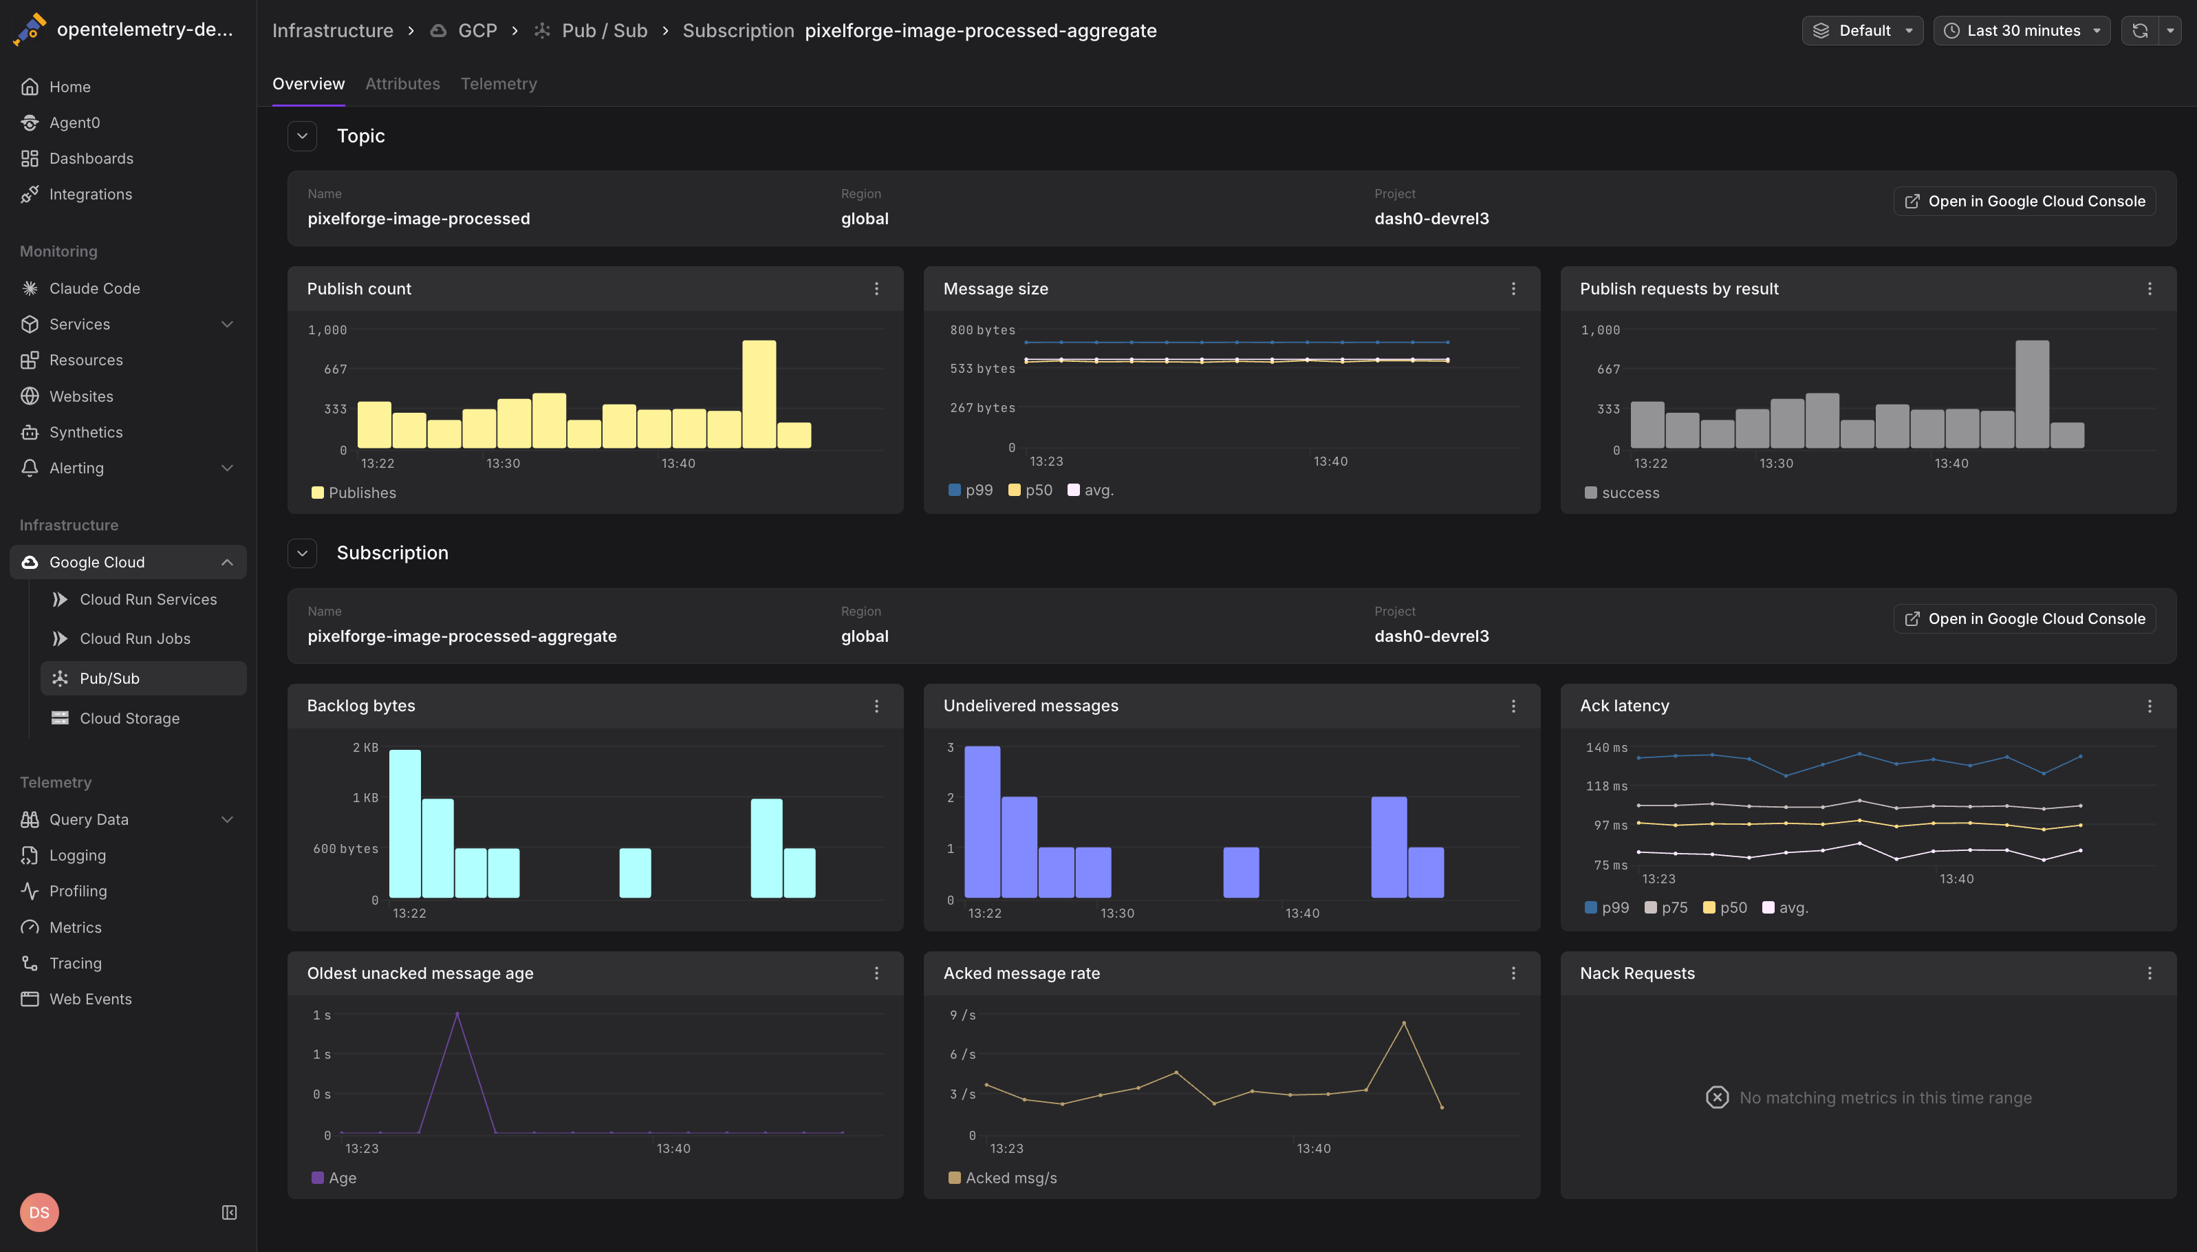This screenshot has width=2197, height=1252.
Task: Open subscription in Google Cloud Console
Action: pos(2024,619)
